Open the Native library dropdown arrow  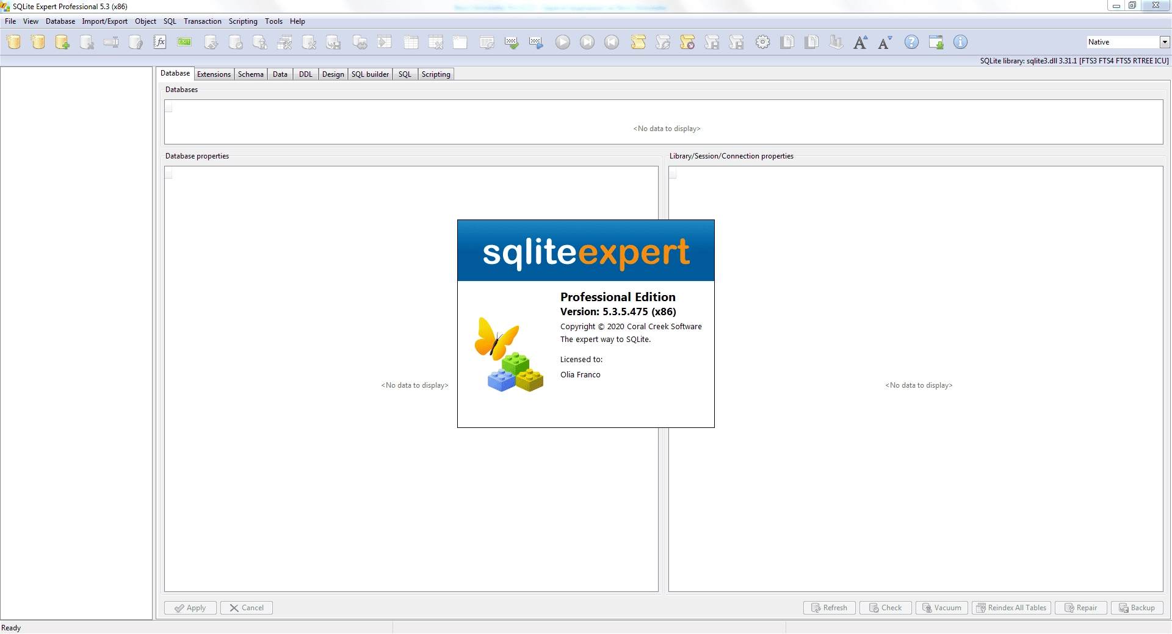[1165, 42]
